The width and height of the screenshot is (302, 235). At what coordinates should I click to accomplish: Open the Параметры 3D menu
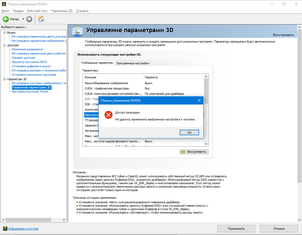pos(62,11)
